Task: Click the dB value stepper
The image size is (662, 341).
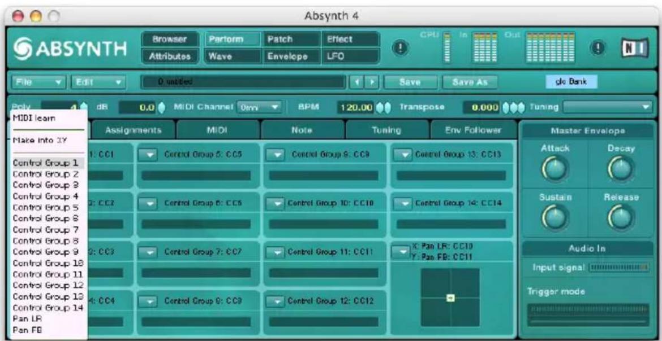Action: [x=161, y=107]
